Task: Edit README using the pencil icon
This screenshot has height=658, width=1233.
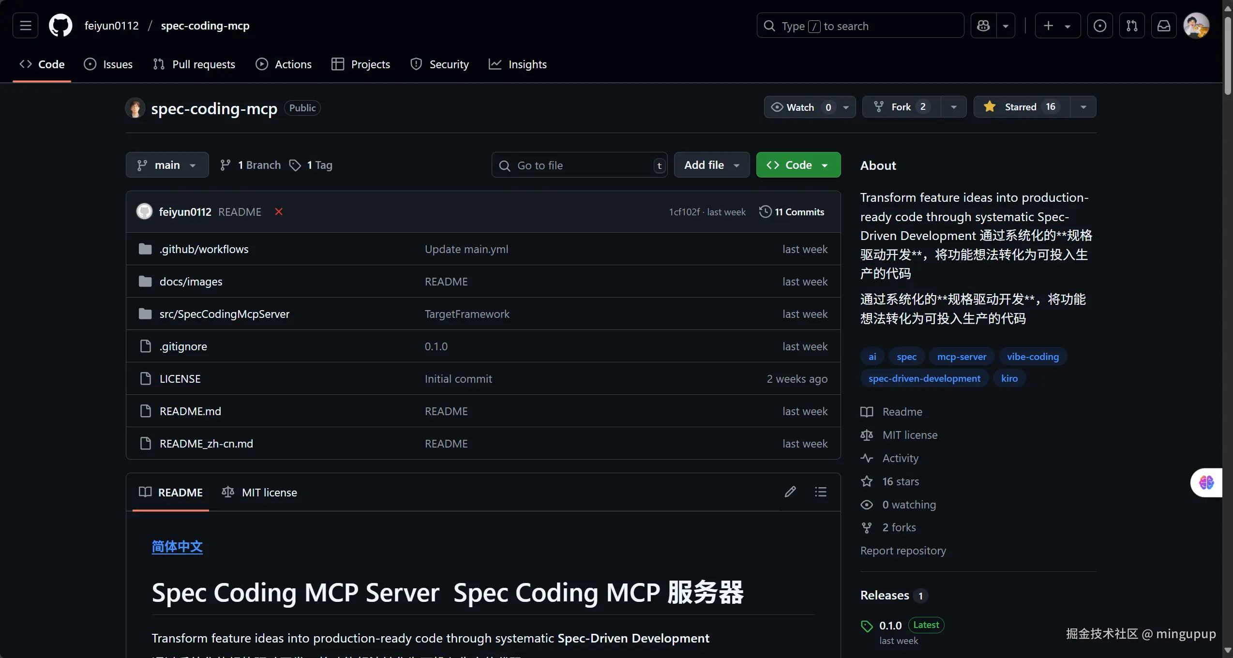Action: pos(790,492)
